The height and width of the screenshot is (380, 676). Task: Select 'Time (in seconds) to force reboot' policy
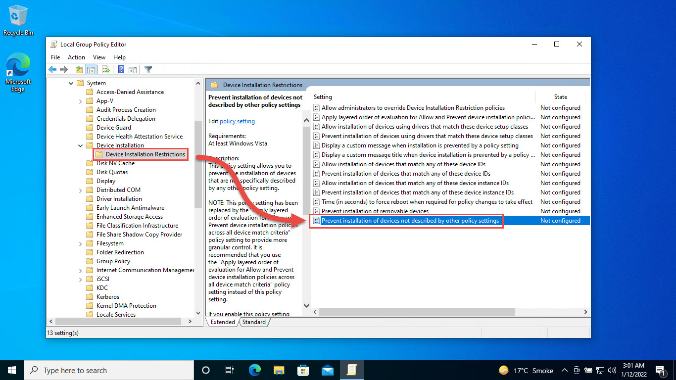[427, 202]
